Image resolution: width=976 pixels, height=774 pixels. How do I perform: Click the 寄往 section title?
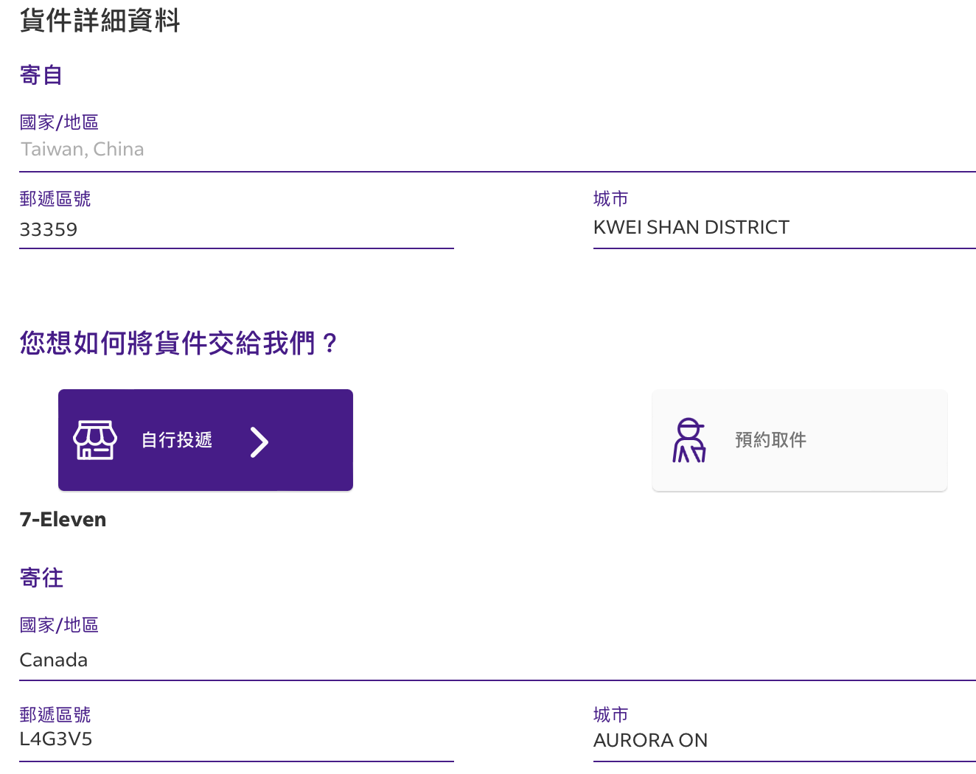pyautogui.click(x=41, y=578)
